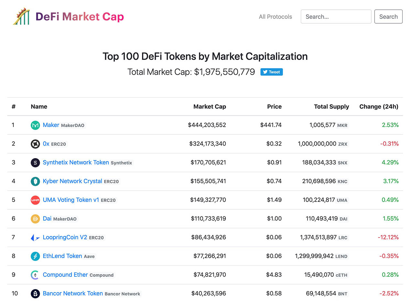The width and height of the screenshot is (414, 302).
Task: Click the Search button
Action: coord(388,17)
